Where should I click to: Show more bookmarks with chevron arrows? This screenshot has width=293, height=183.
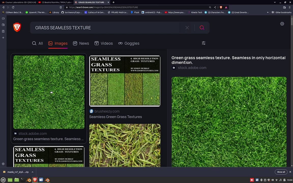coord(268,12)
